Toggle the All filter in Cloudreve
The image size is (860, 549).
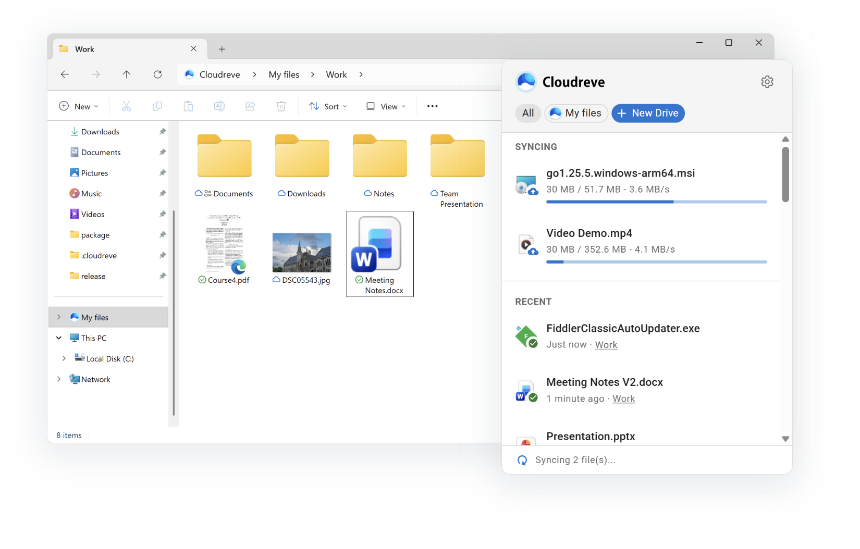[527, 113]
